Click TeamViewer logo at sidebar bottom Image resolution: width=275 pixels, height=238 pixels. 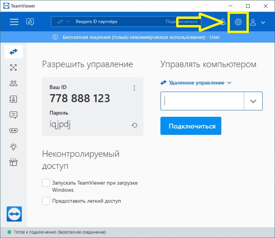14,214
